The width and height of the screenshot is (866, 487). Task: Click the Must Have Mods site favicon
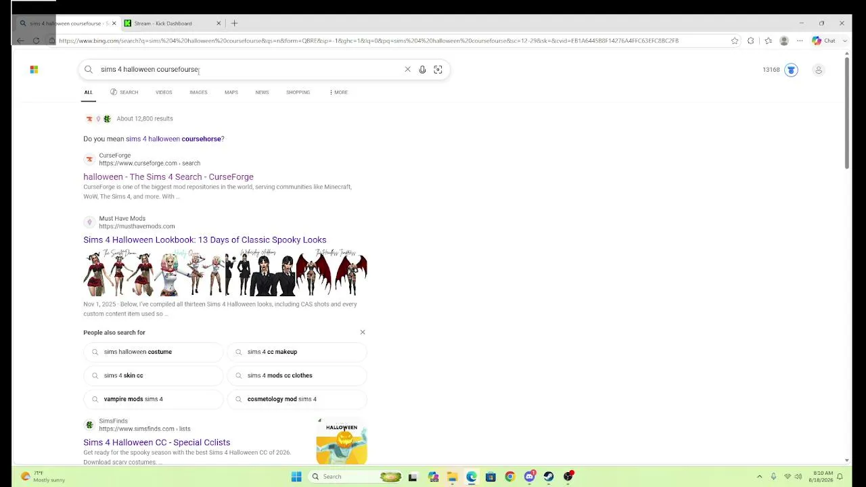point(89,222)
